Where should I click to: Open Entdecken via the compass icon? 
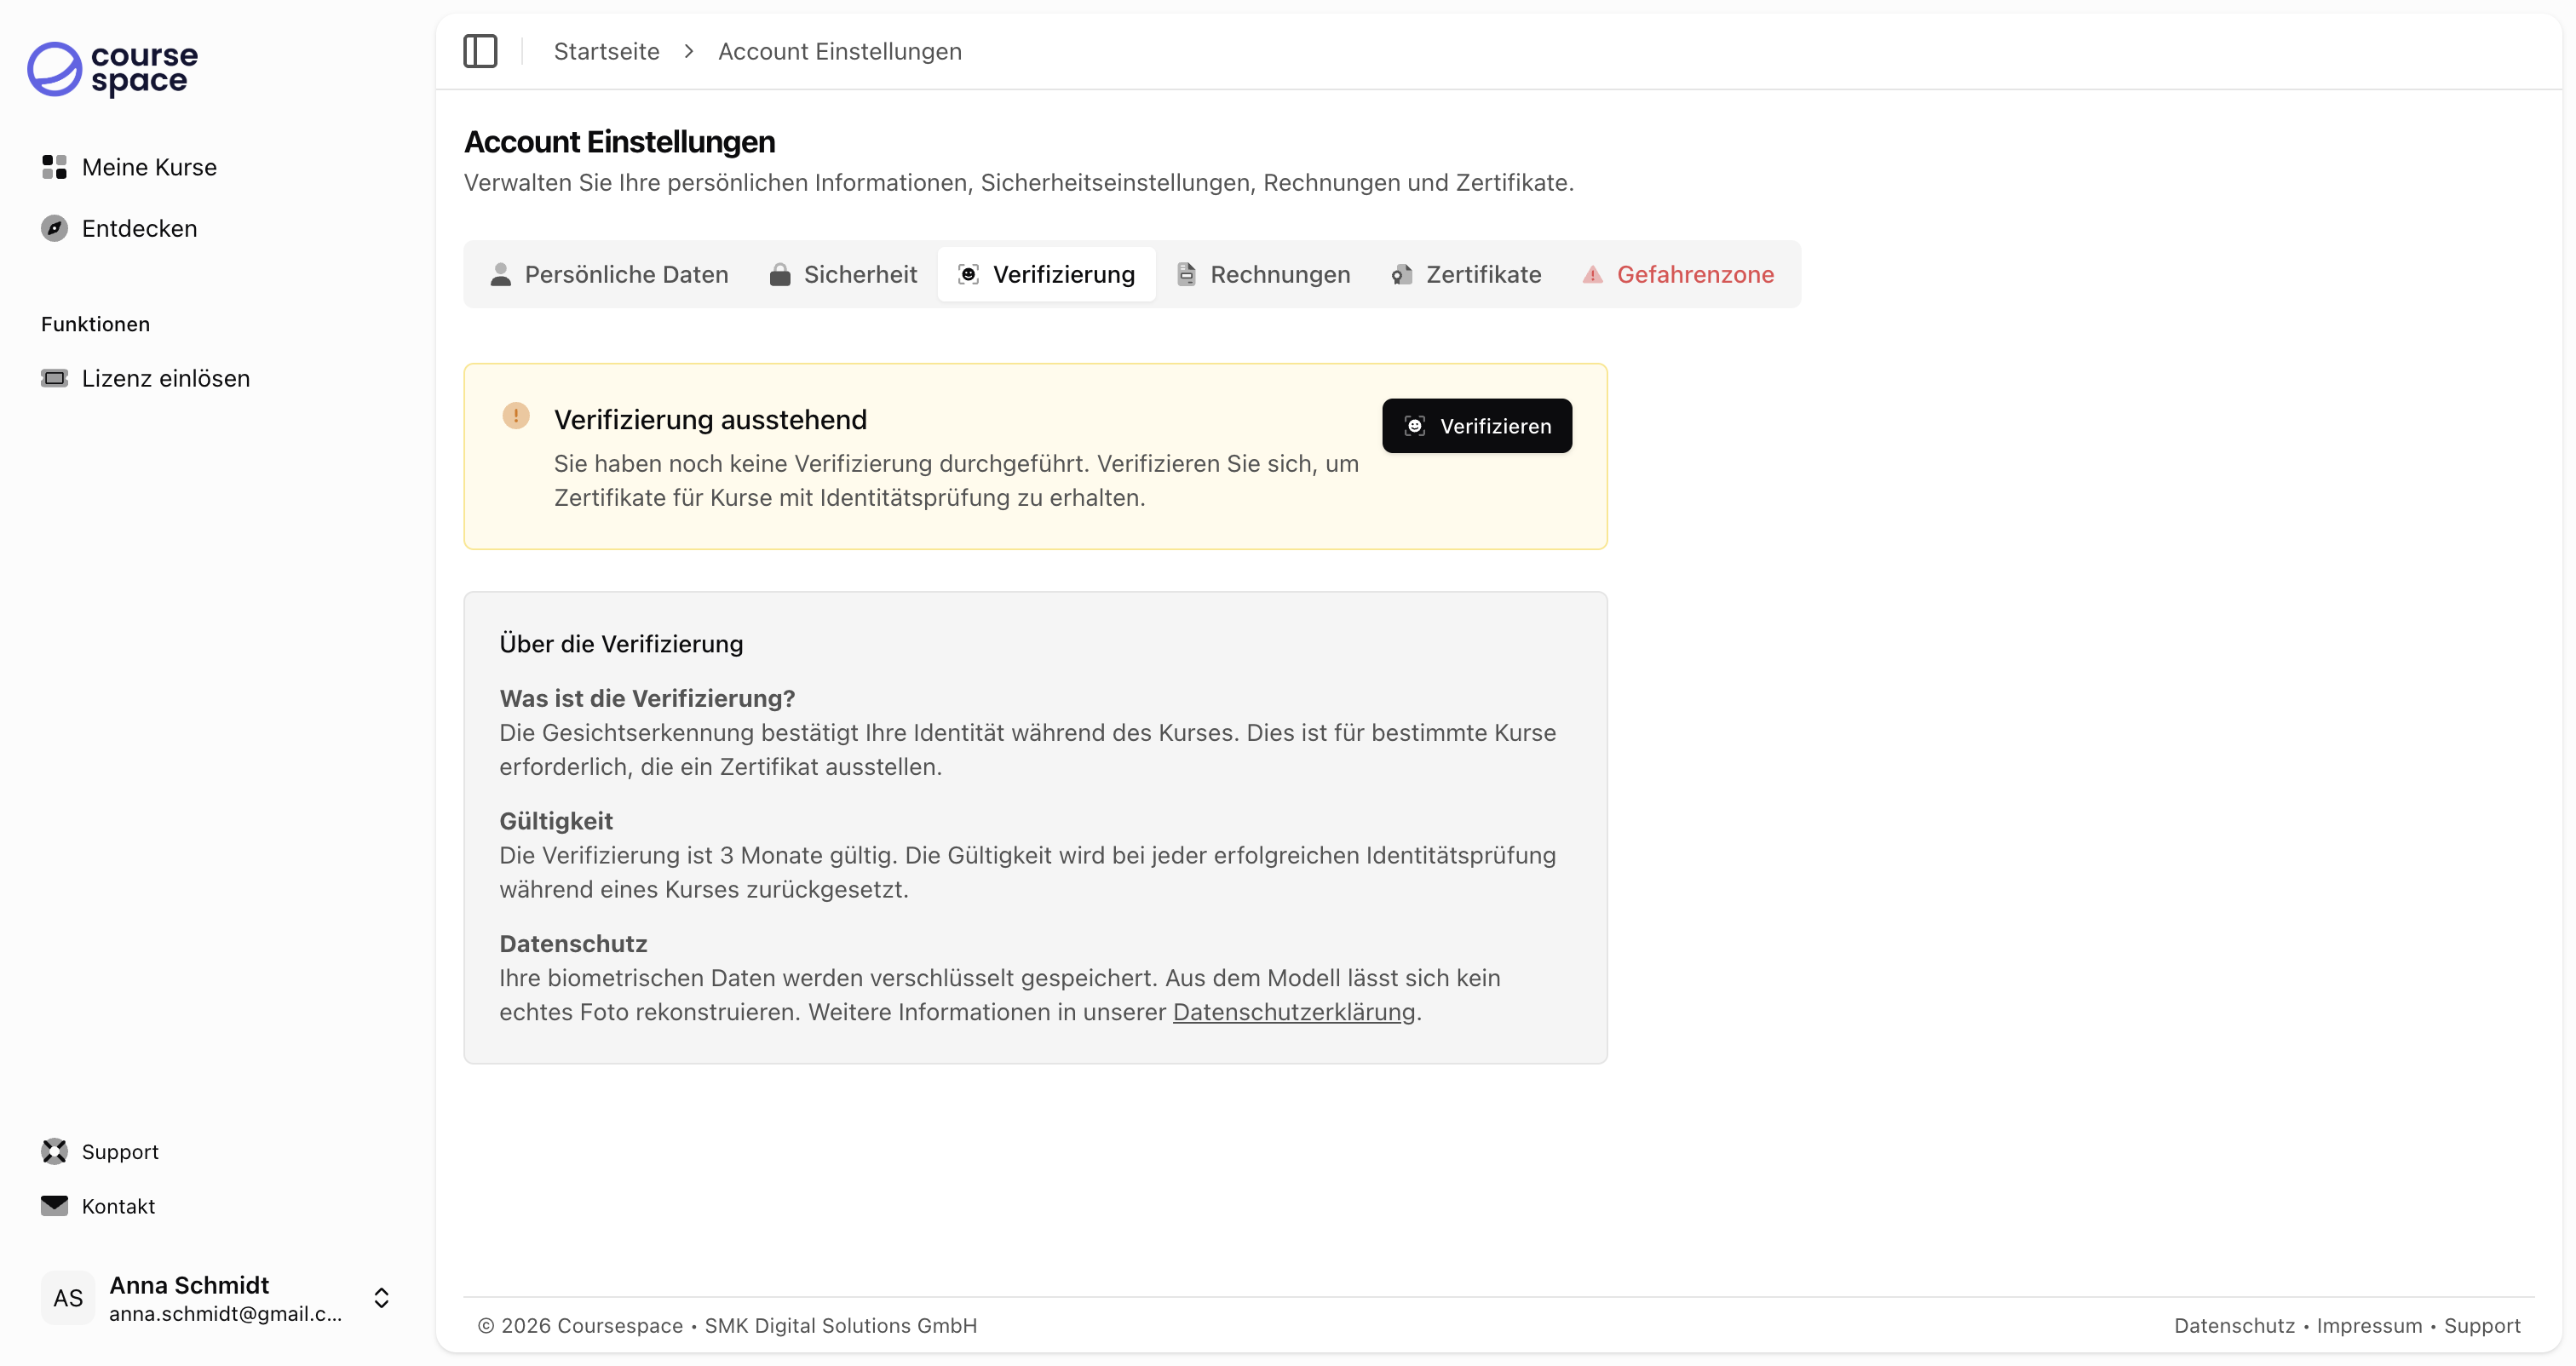point(54,228)
